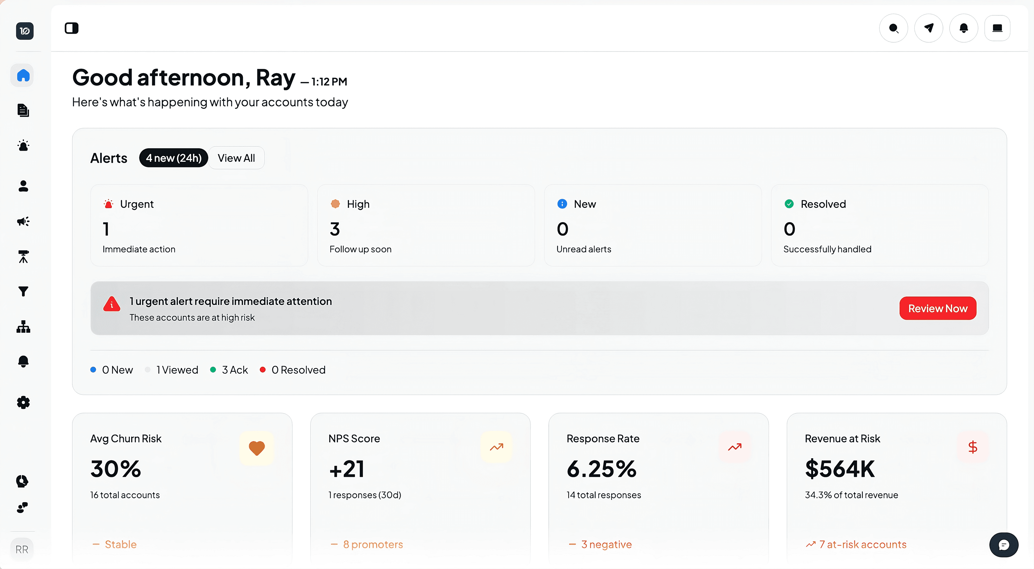Click the RR profile avatar at sidebar bottom
This screenshot has width=1034, height=569.
pyautogui.click(x=22, y=549)
